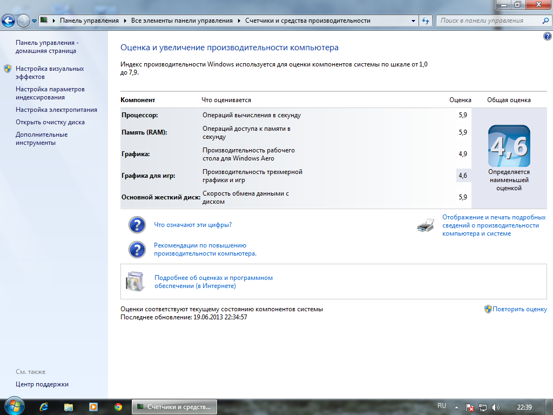Image resolution: width=553 pixels, height=415 pixels.
Task: Click the Back navigation arrow button
Action: (9, 21)
